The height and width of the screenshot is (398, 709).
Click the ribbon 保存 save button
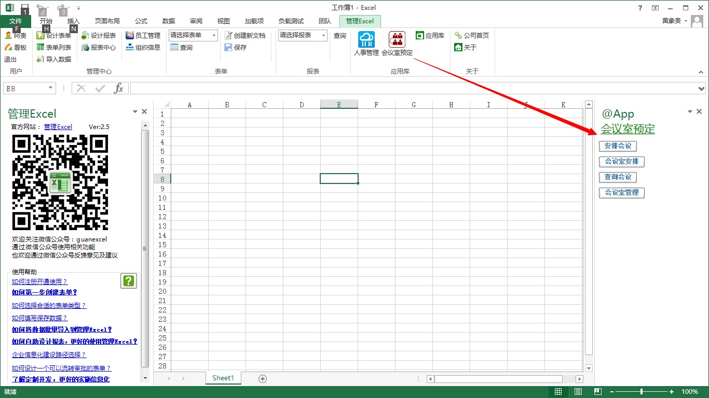[x=236, y=47]
